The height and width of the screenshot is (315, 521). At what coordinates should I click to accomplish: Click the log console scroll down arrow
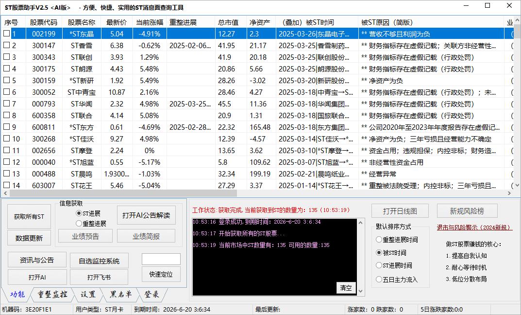(360, 291)
